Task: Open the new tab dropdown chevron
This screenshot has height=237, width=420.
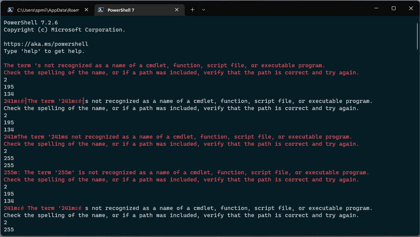Action: click(x=204, y=10)
